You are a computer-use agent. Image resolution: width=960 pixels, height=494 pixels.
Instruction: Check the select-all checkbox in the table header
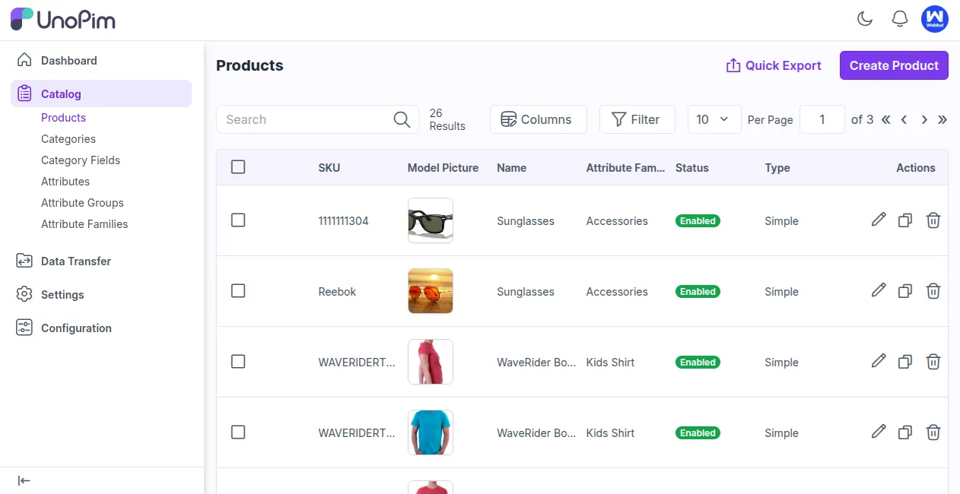pos(238,167)
